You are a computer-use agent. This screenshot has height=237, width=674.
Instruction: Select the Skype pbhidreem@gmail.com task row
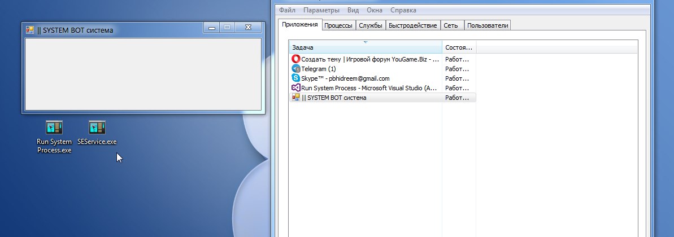[382, 78]
